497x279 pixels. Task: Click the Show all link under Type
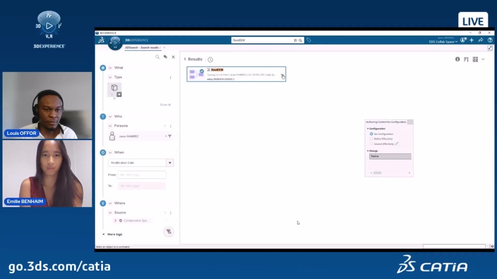click(165, 105)
